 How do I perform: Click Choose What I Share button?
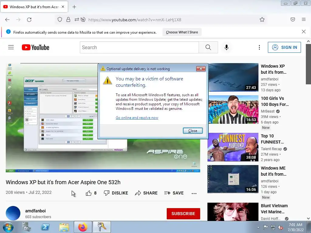coord(182,32)
